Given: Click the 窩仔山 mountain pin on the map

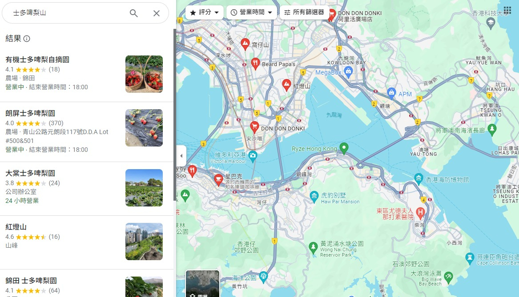Looking at the screenshot, I should pos(245,44).
